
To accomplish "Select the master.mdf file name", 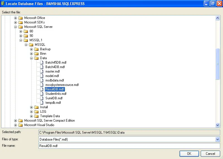I will tap(52, 71).
